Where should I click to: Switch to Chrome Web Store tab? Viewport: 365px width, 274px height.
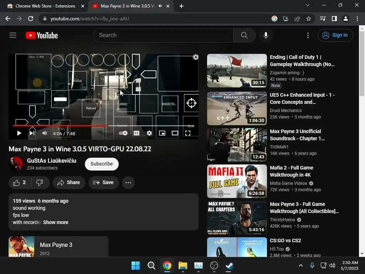click(45, 6)
